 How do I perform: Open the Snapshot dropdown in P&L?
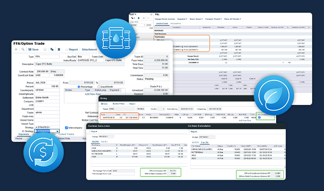tap(182, 19)
